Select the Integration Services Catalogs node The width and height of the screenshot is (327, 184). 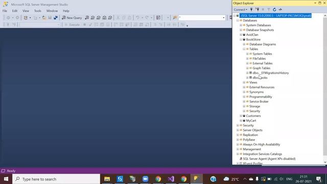(262, 154)
